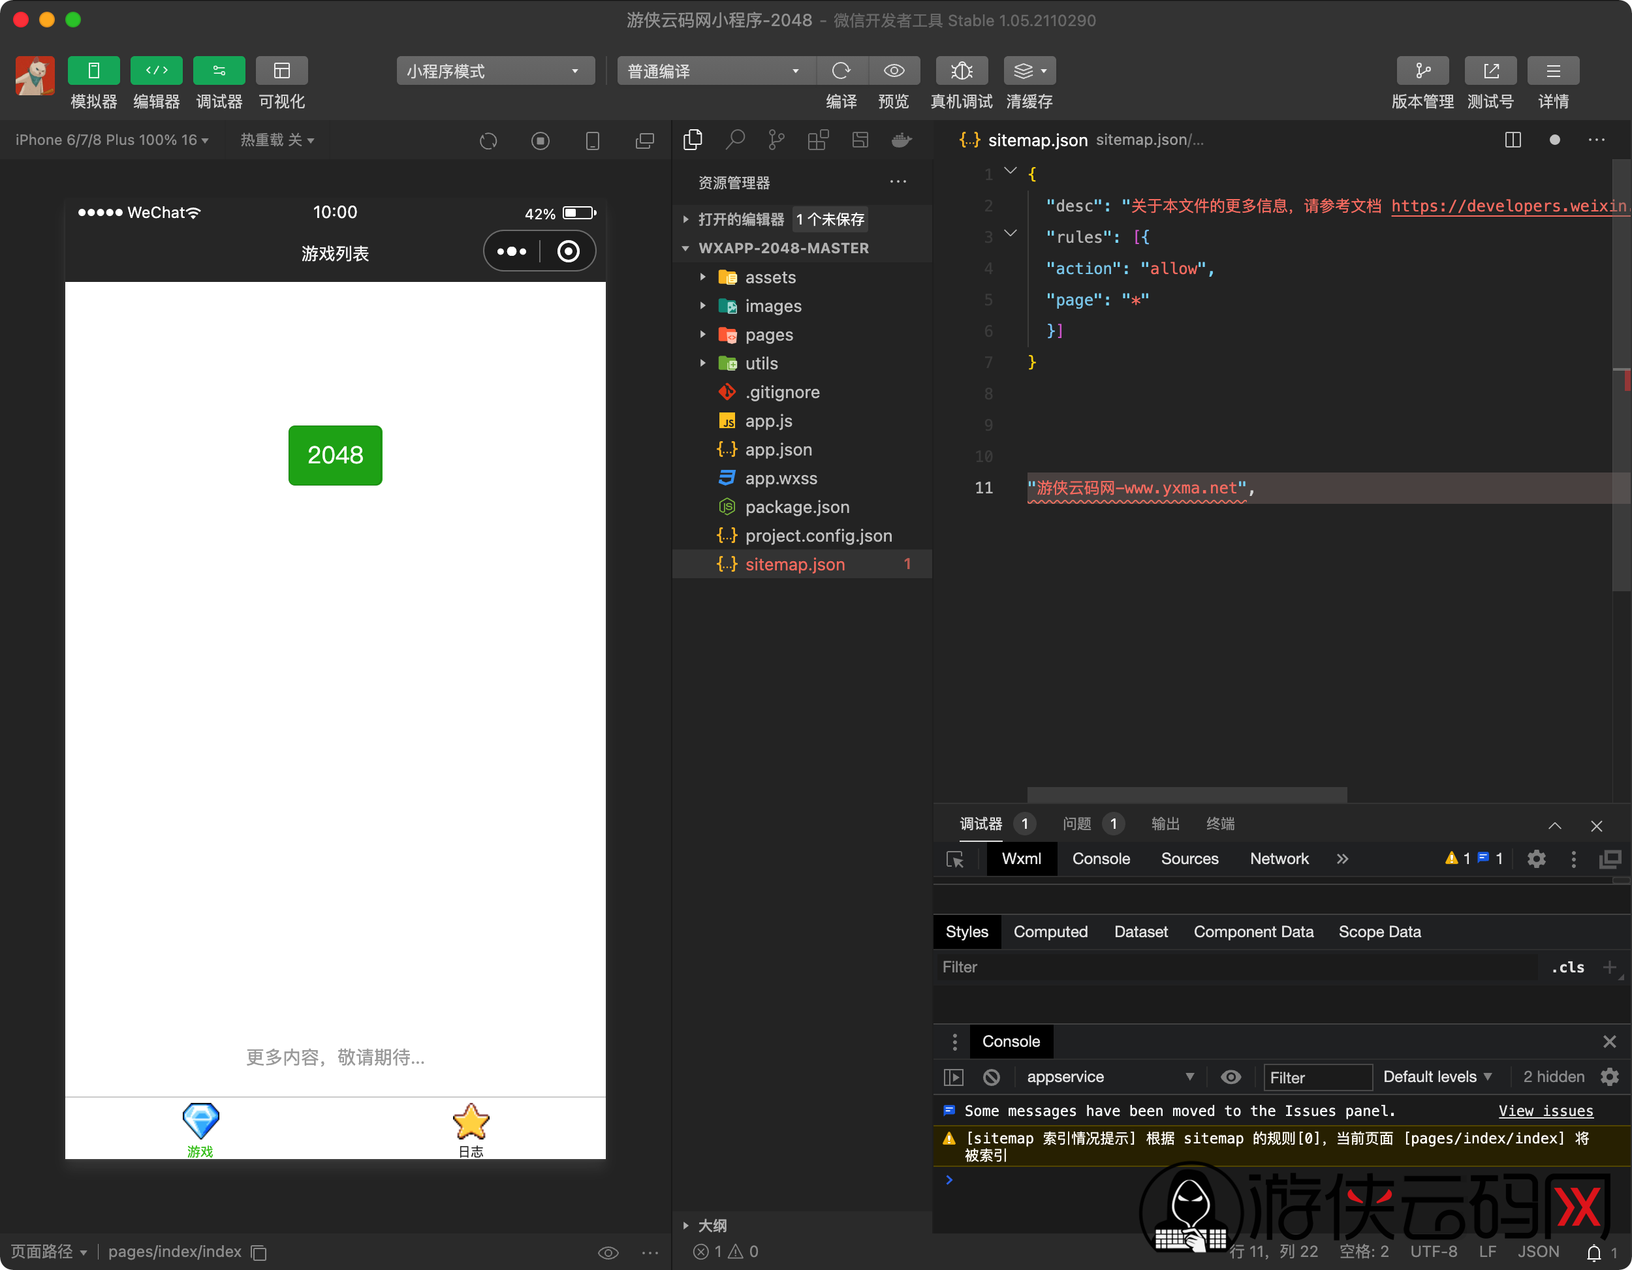
Task: Collapse the debugger panel with chevron
Action: 1554,826
